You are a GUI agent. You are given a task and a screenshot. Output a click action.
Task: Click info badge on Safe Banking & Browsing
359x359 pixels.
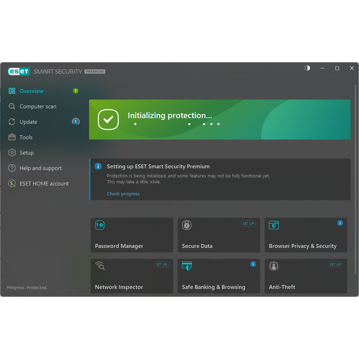click(x=253, y=264)
